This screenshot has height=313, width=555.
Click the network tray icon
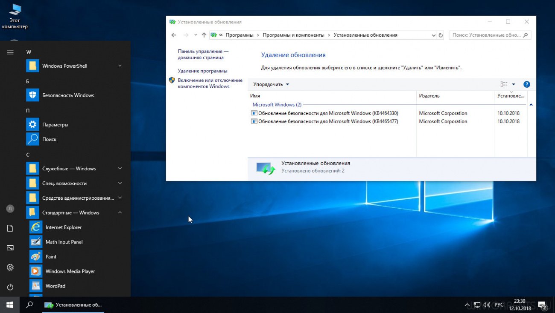click(477, 305)
